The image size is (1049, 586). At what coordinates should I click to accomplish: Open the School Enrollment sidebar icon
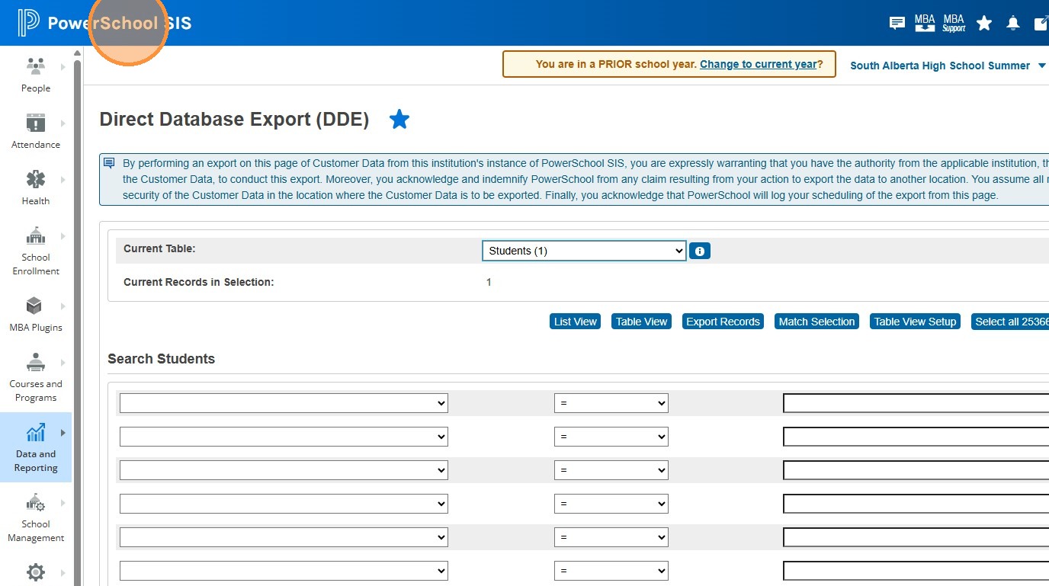coord(36,235)
